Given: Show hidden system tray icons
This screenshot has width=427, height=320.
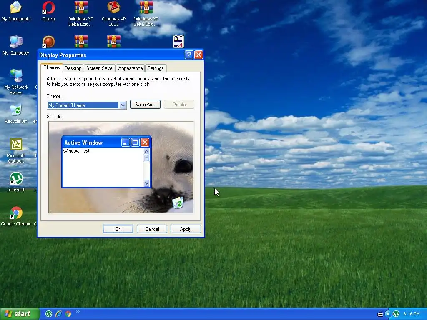Looking at the screenshot, I should coord(388,314).
